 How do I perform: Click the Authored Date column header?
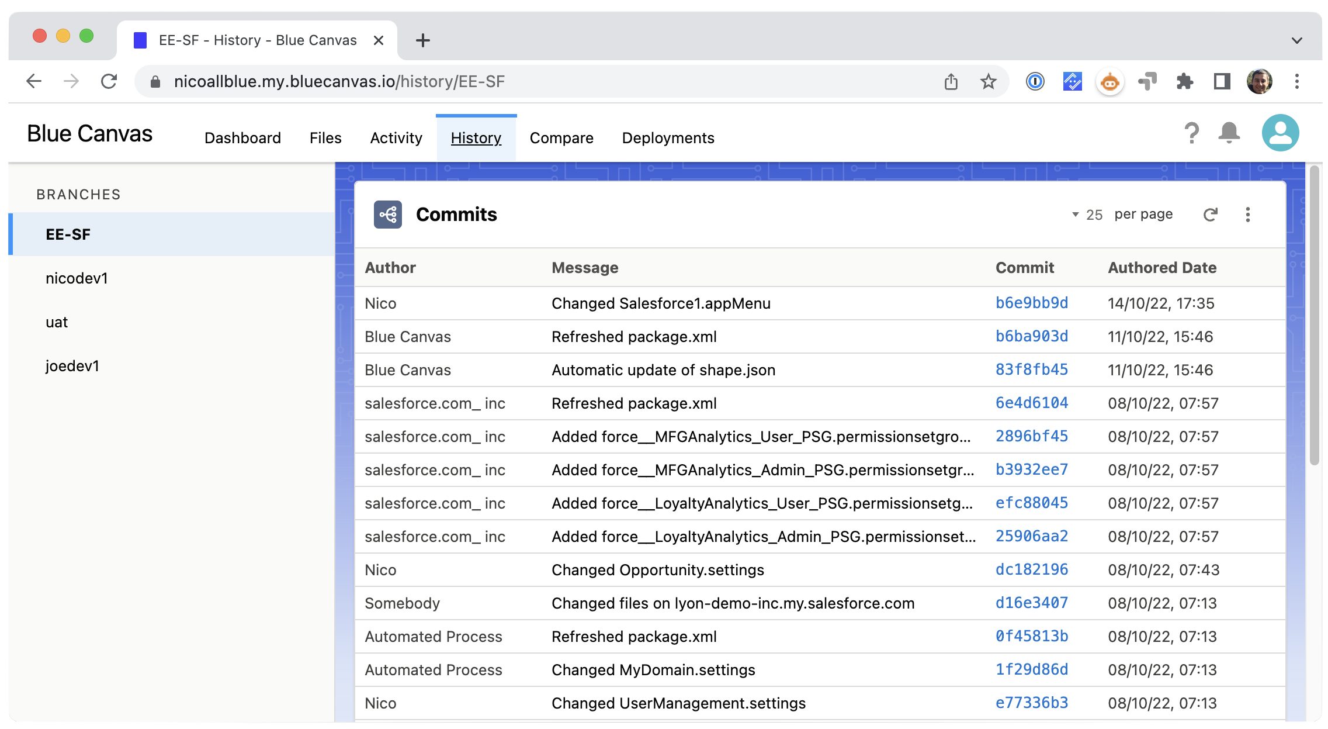1162,268
